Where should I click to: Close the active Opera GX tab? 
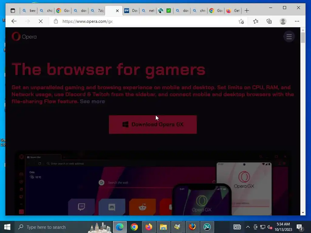pyautogui.click(x=118, y=11)
